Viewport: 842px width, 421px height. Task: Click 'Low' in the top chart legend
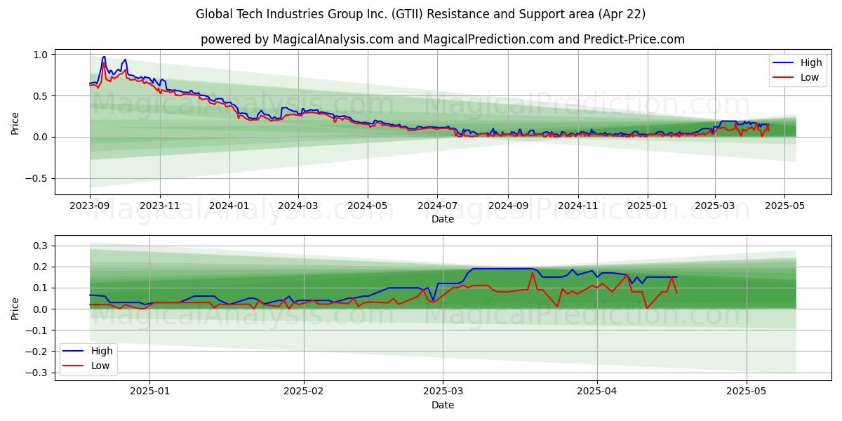[x=810, y=77]
